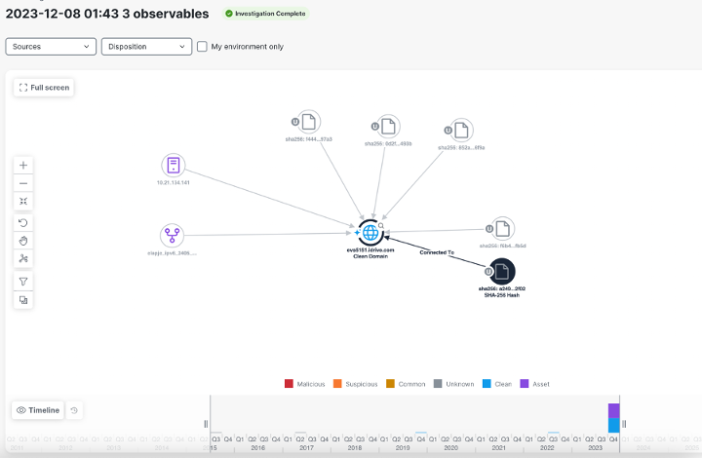
Task: Select the evs5151.idrive.com clean domain node
Action: (x=370, y=232)
